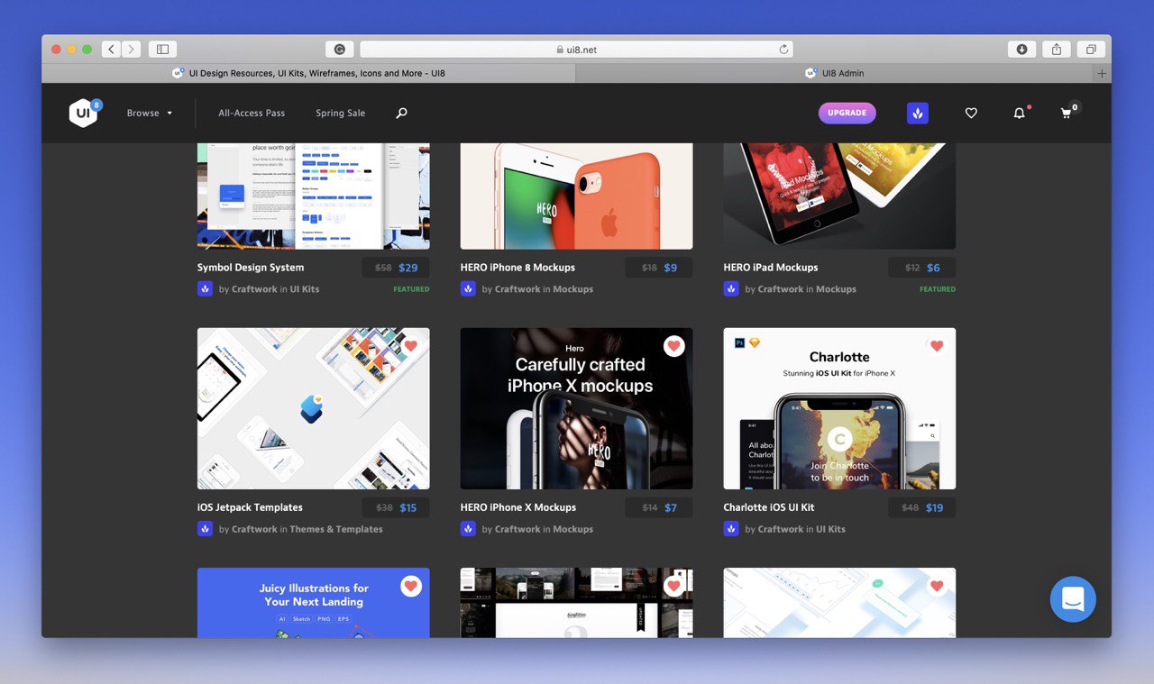1154x684 pixels.
Task: Open the wishlist heart icon in header
Action: pos(971,113)
